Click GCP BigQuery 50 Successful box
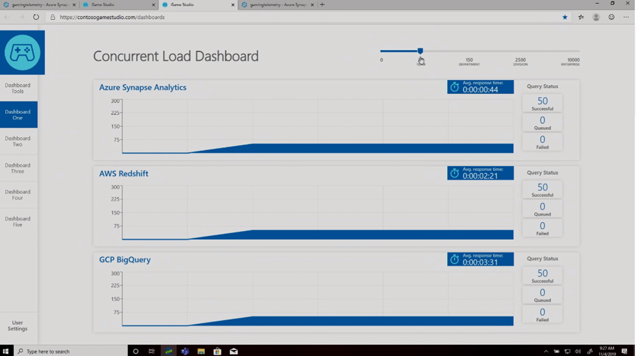The height and width of the screenshot is (356, 636). click(542, 276)
